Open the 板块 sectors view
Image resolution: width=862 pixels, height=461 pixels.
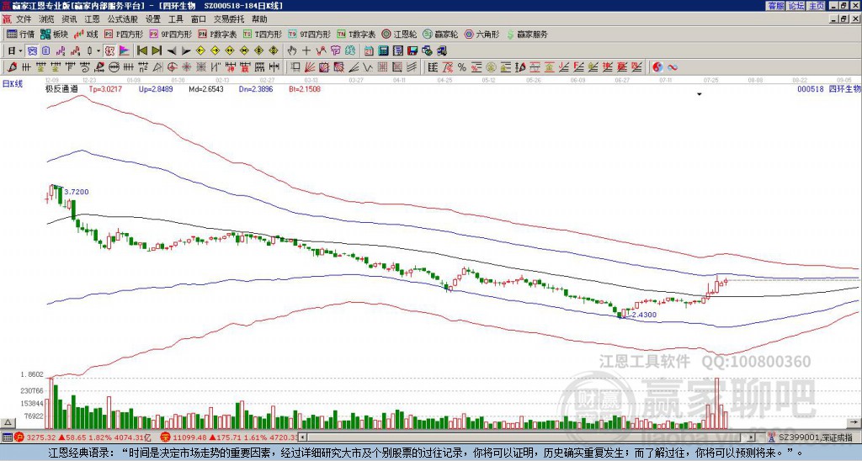(54, 34)
